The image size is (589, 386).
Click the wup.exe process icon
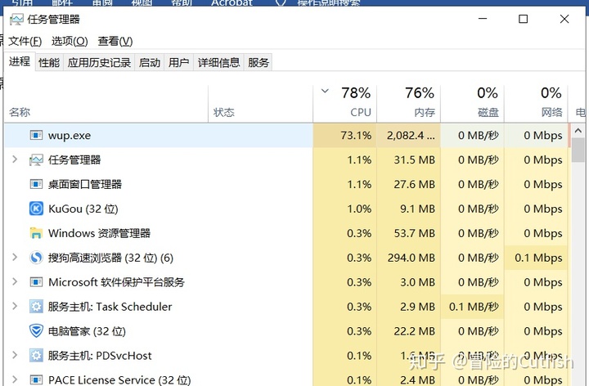coord(36,135)
